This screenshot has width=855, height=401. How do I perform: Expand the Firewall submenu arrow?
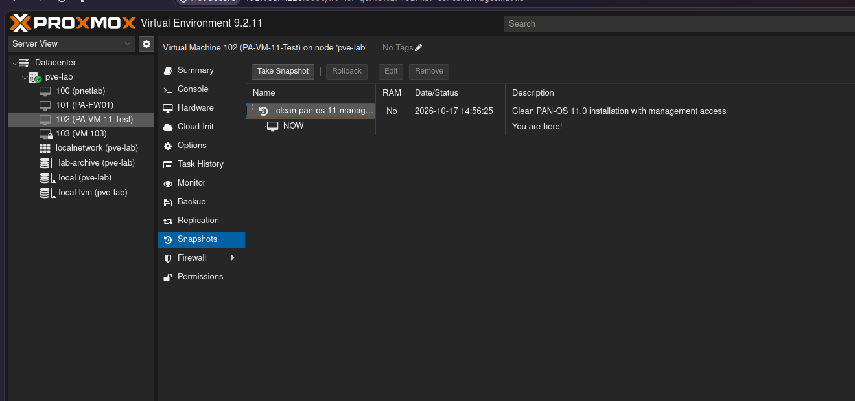[232, 258]
